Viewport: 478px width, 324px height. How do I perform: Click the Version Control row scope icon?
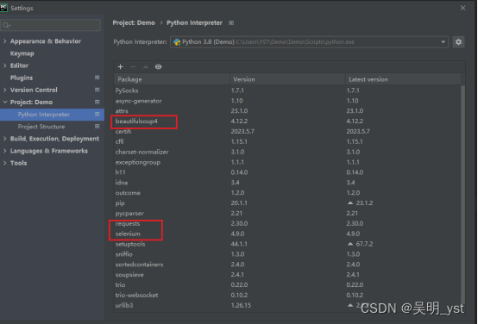97,90
